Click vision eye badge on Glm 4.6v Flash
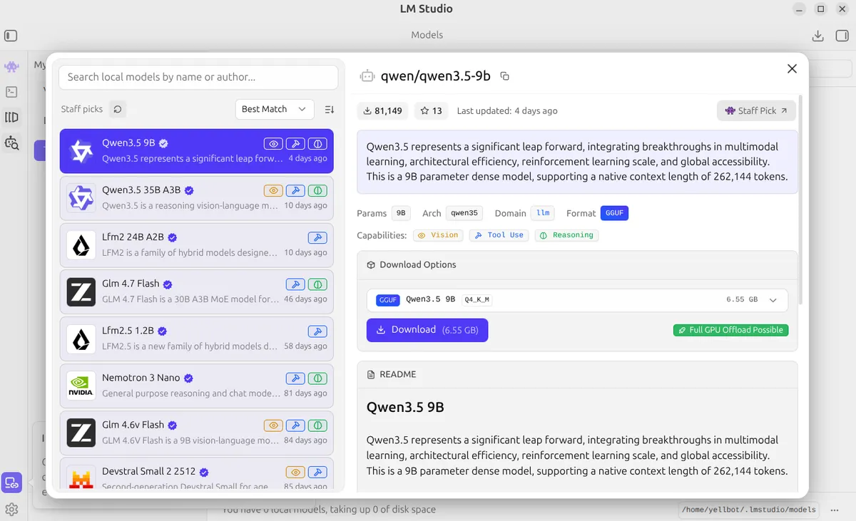This screenshot has height=521, width=856. pyautogui.click(x=273, y=425)
